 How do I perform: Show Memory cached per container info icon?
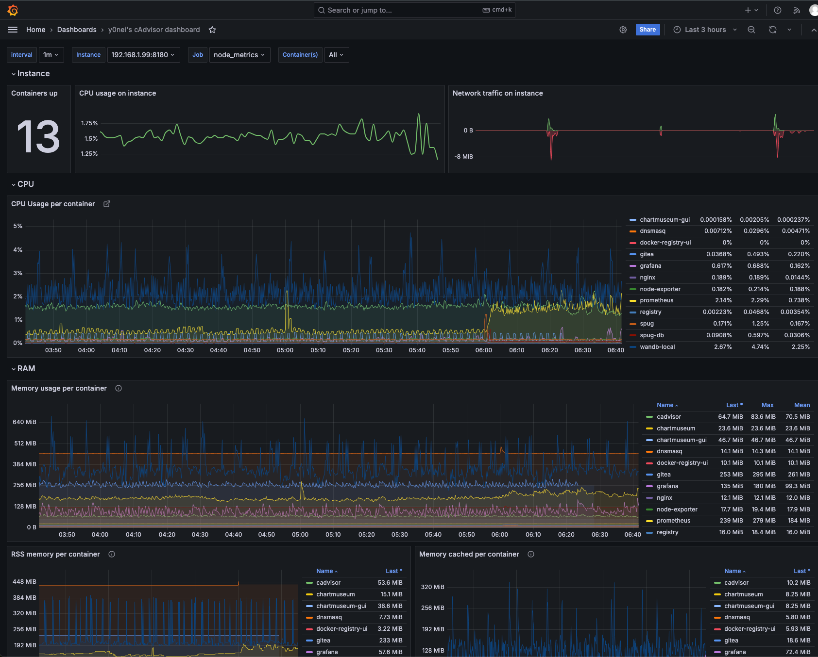pos(531,554)
